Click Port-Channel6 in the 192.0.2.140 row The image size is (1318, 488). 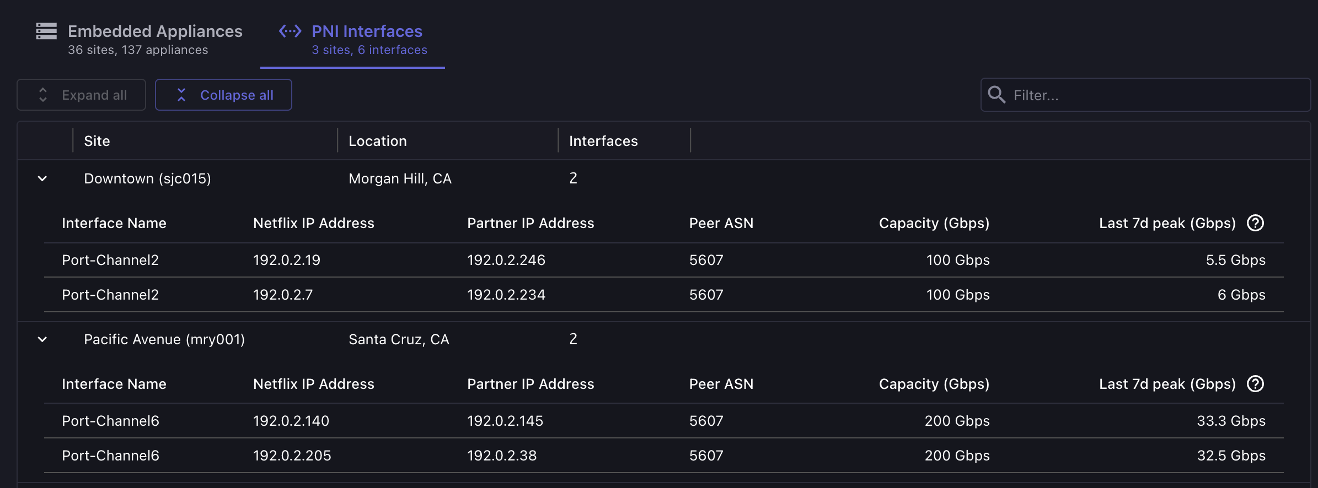coord(110,421)
